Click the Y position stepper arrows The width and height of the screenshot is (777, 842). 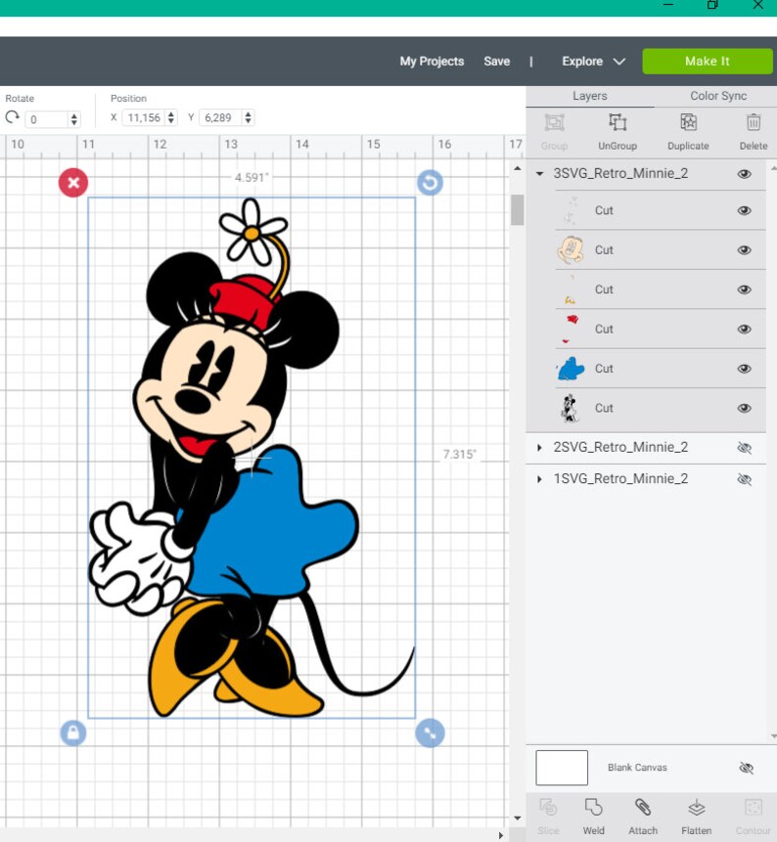(x=248, y=117)
